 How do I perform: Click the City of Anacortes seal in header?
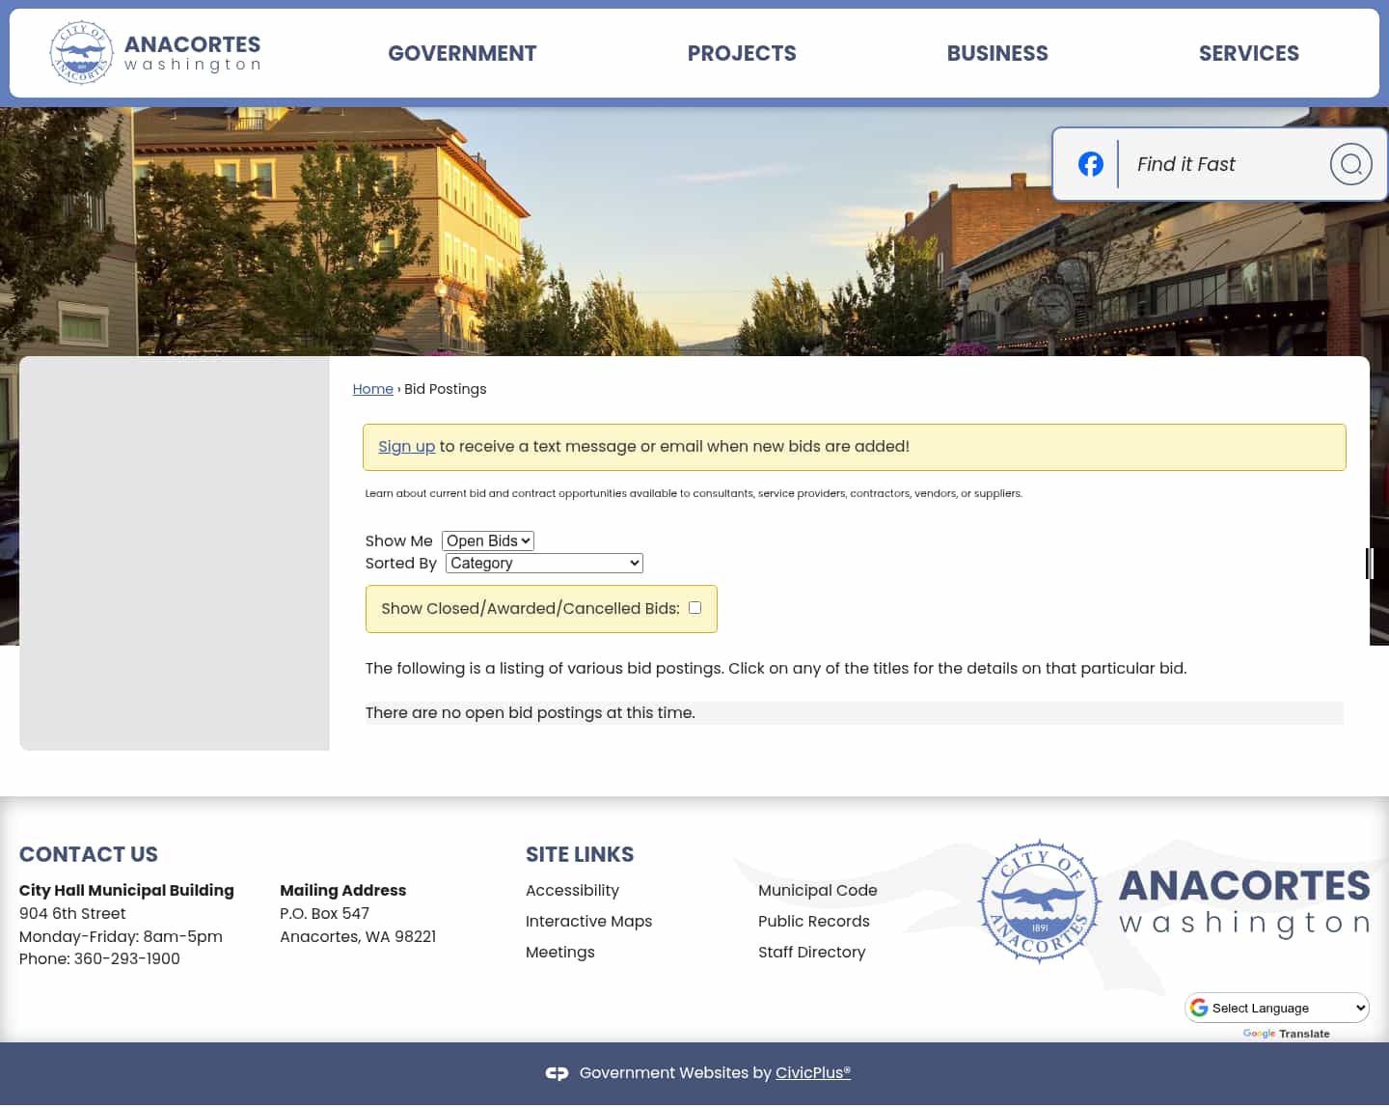(x=81, y=52)
